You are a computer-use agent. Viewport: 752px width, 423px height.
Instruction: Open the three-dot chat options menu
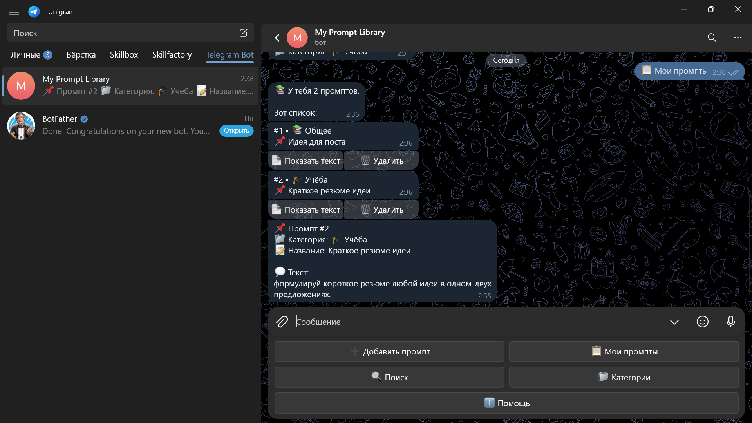(738, 38)
